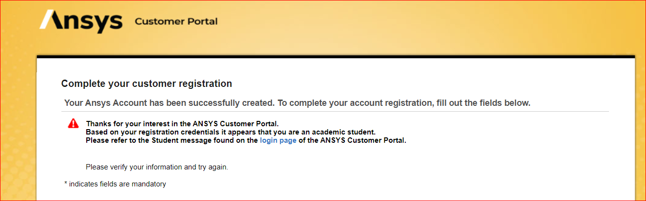Click Please verify your information and try again
646x201 pixels.
[157, 167]
